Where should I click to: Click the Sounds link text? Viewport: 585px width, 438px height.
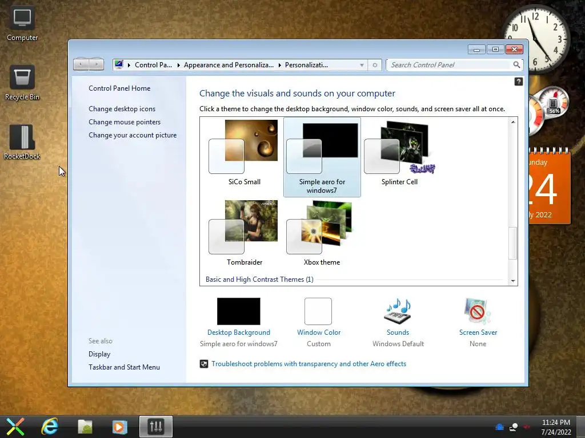(x=398, y=332)
